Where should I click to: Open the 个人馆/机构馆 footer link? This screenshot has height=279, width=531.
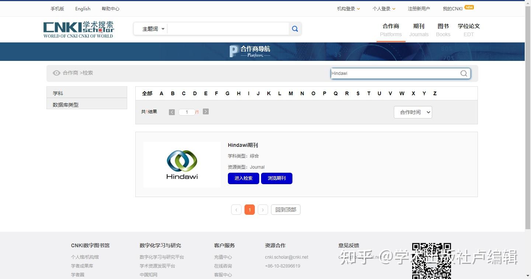(85, 257)
